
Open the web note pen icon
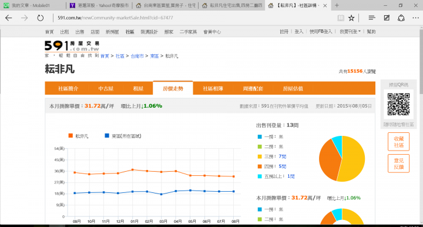(x=387, y=18)
